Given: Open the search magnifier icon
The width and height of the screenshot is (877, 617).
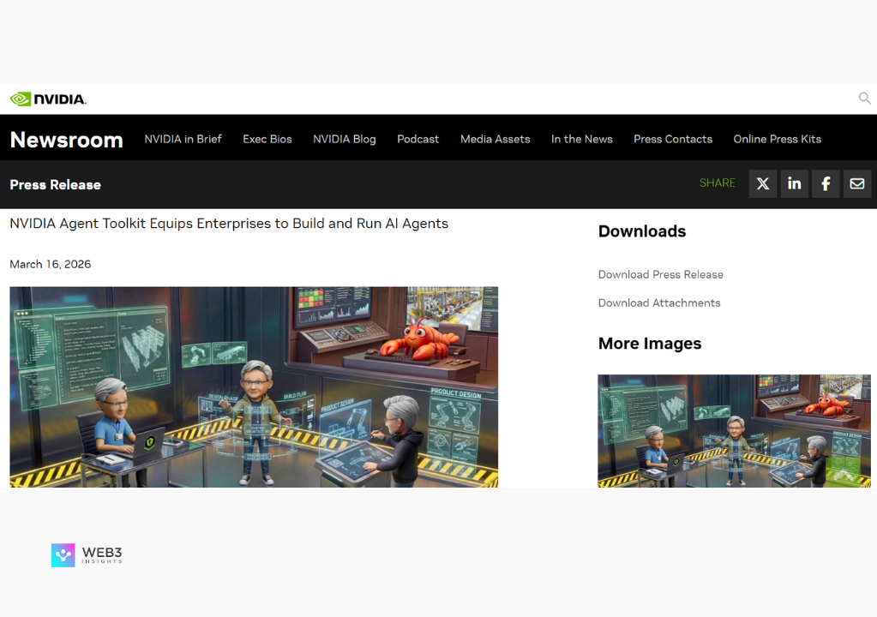Looking at the screenshot, I should pos(864,99).
